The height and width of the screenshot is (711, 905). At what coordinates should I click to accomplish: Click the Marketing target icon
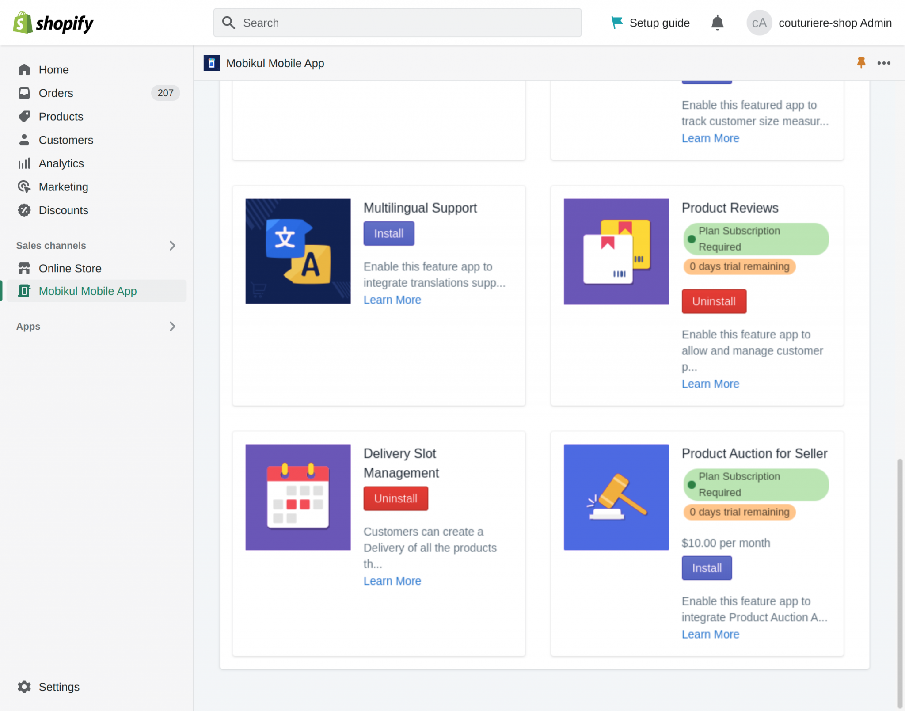pyautogui.click(x=24, y=186)
